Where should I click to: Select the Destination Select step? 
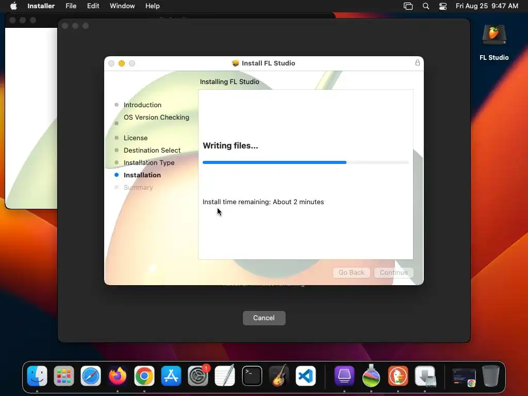click(x=152, y=150)
